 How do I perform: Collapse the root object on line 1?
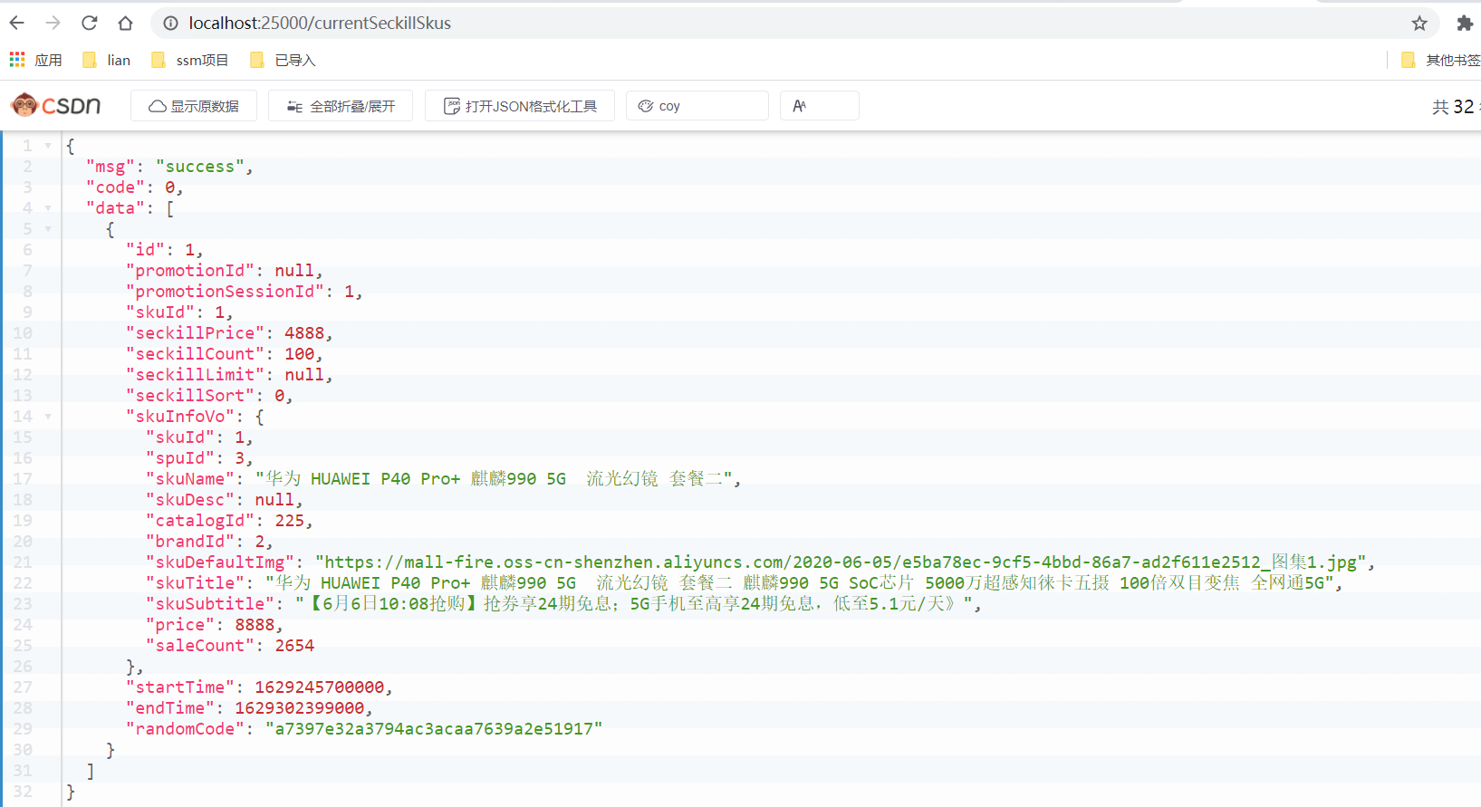(48, 146)
